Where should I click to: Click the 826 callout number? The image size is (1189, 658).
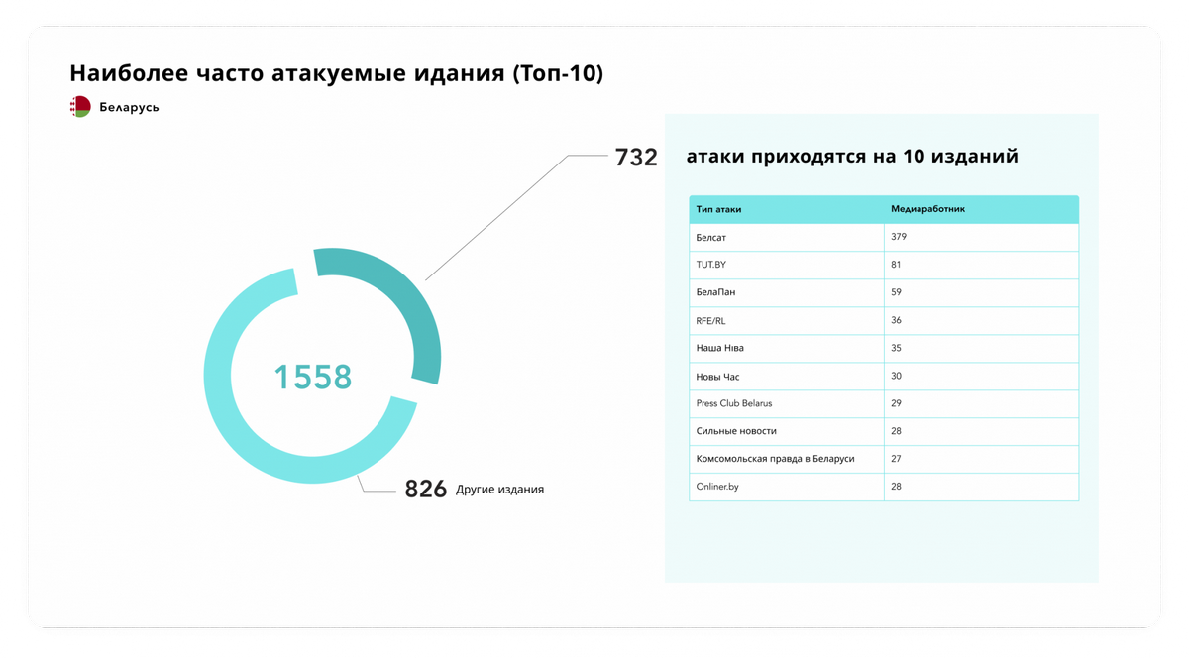426,489
